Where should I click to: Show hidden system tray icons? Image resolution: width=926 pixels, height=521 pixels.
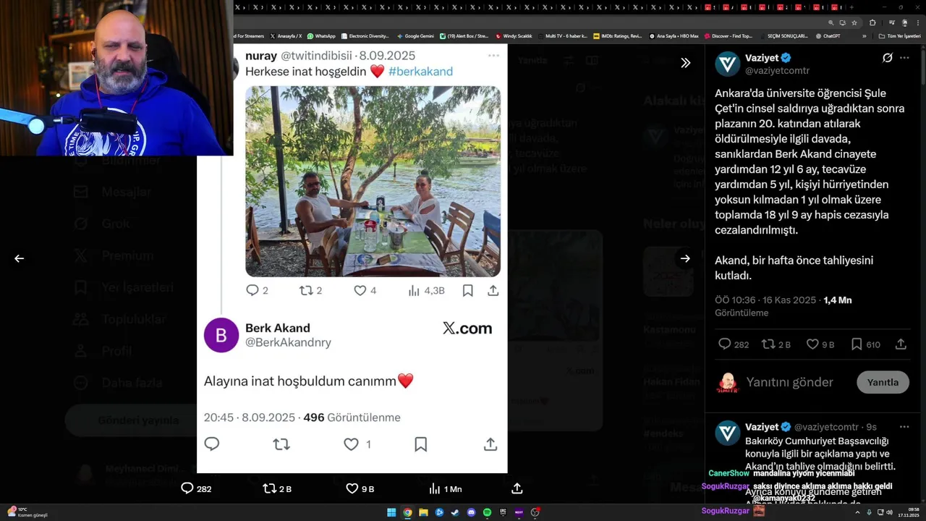859,512
